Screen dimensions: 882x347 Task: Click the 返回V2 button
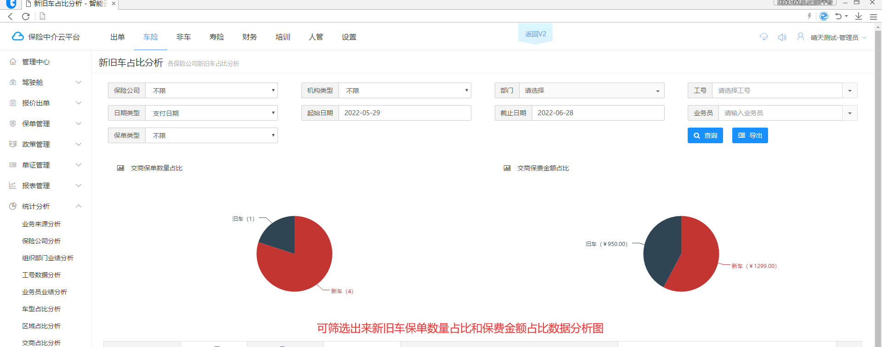coord(536,34)
